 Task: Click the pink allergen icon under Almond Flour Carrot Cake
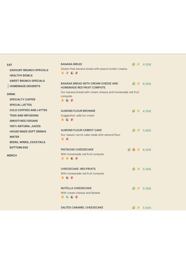point(67,139)
